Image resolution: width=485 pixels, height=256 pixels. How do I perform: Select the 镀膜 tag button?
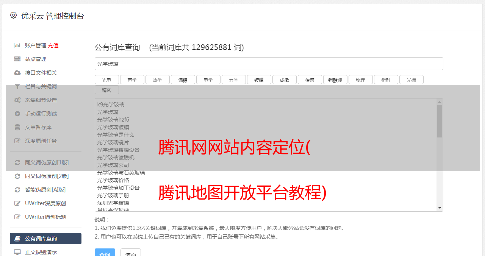click(259, 80)
